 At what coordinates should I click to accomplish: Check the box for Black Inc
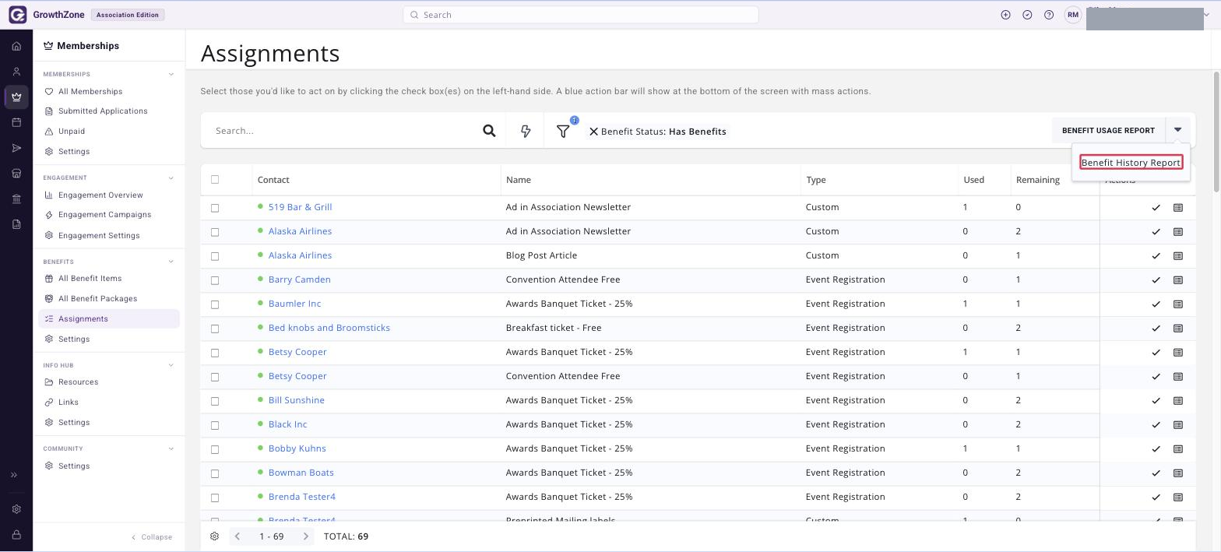click(x=215, y=425)
